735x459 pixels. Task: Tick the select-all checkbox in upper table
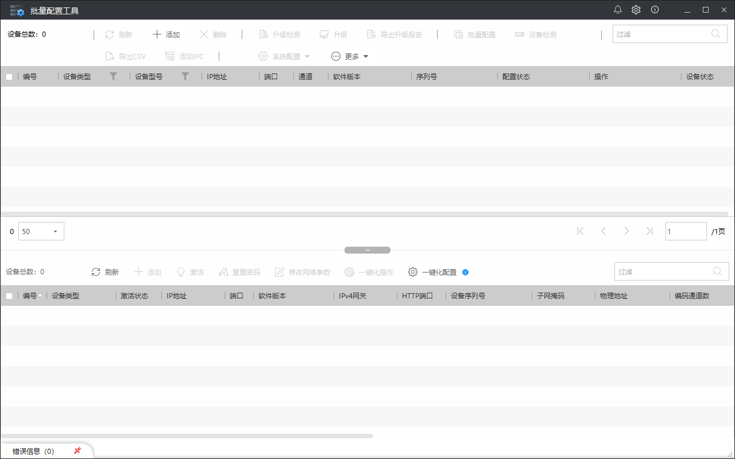[x=9, y=77]
